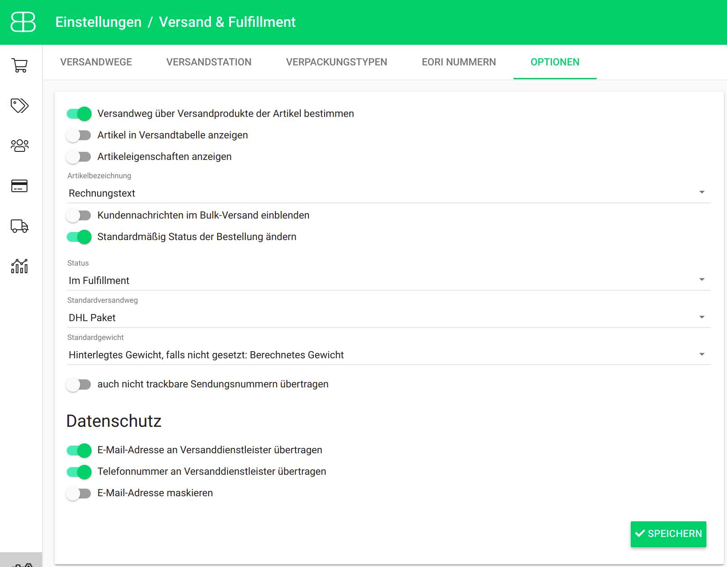Viewport: 727px width, 567px height.
Task: Enable E-Mail-Adresse maskieren switch
Action: pyautogui.click(x=78, y=493)
